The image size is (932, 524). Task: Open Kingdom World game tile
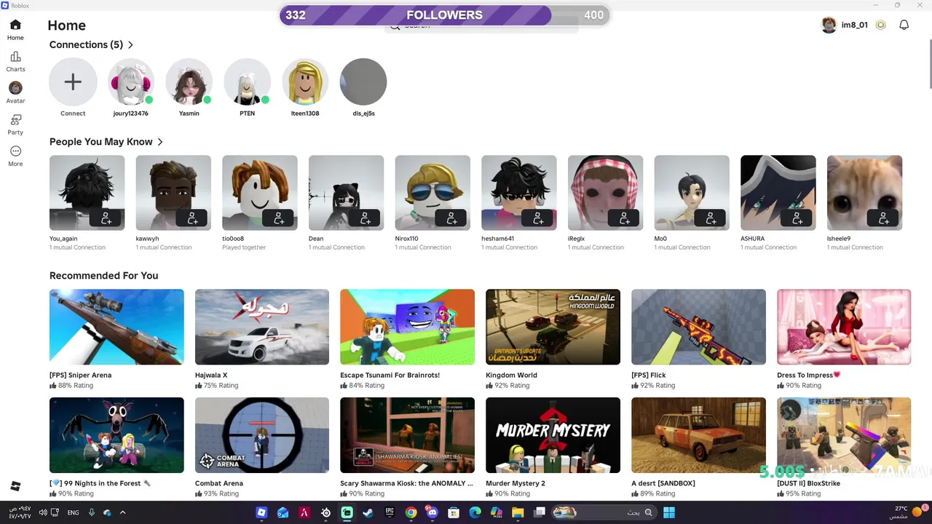(x=553, y=339)
